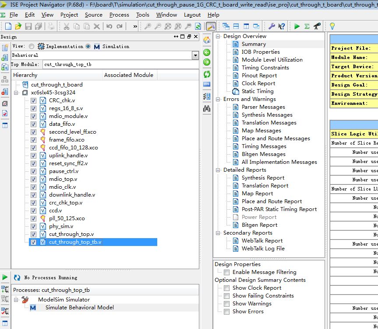Image resolution: width=378 pixels, height=329 pixels.
Task: Open the Tools menu
Action: coord(143,15)
